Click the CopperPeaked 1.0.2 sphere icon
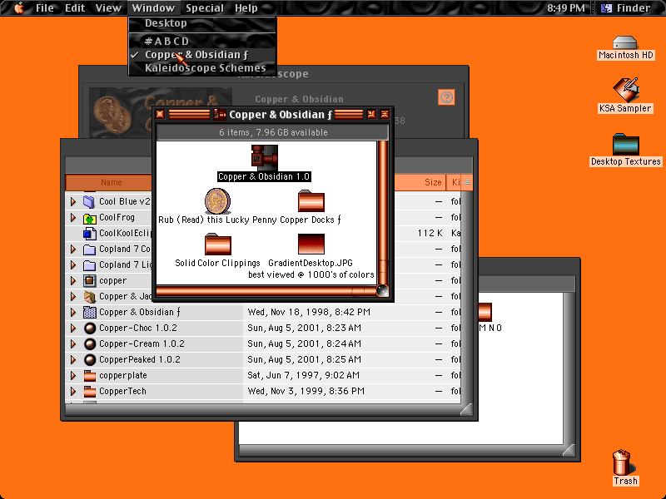Image resolution: width=666 pixels, height=499 pixels. (x=89, y=360)
